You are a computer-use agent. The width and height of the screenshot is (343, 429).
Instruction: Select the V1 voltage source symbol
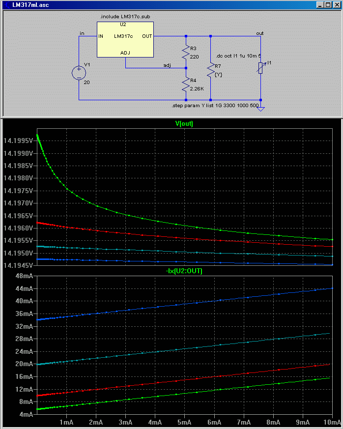click(x=79, y=73)
